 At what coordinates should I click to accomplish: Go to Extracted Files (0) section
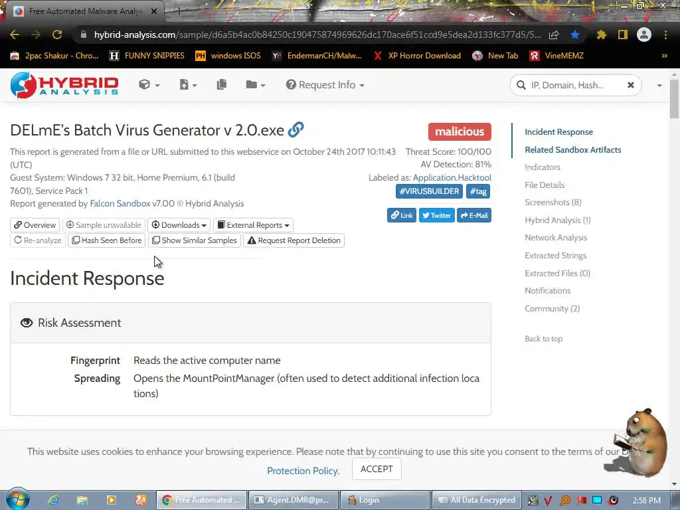[x=557, y=273]
